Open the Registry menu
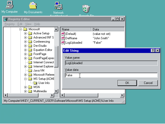Viewport: 165px width, 124px height. [x=10, y=24]
